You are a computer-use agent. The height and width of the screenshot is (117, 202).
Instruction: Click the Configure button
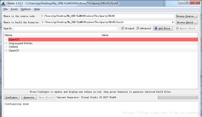coord(11,97)
